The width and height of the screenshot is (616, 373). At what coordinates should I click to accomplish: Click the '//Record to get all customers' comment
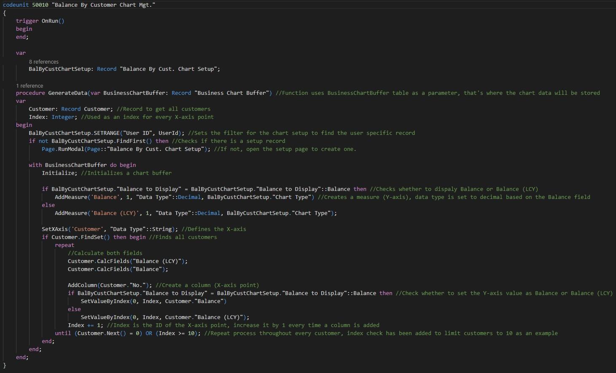[164, 109]
